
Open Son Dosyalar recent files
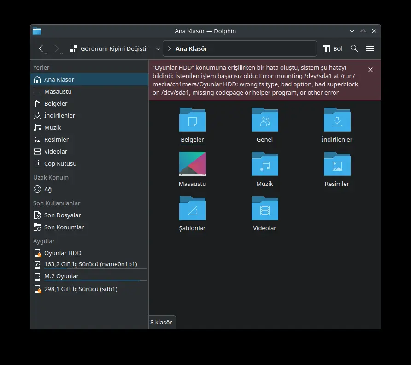(x=89, y=215)
